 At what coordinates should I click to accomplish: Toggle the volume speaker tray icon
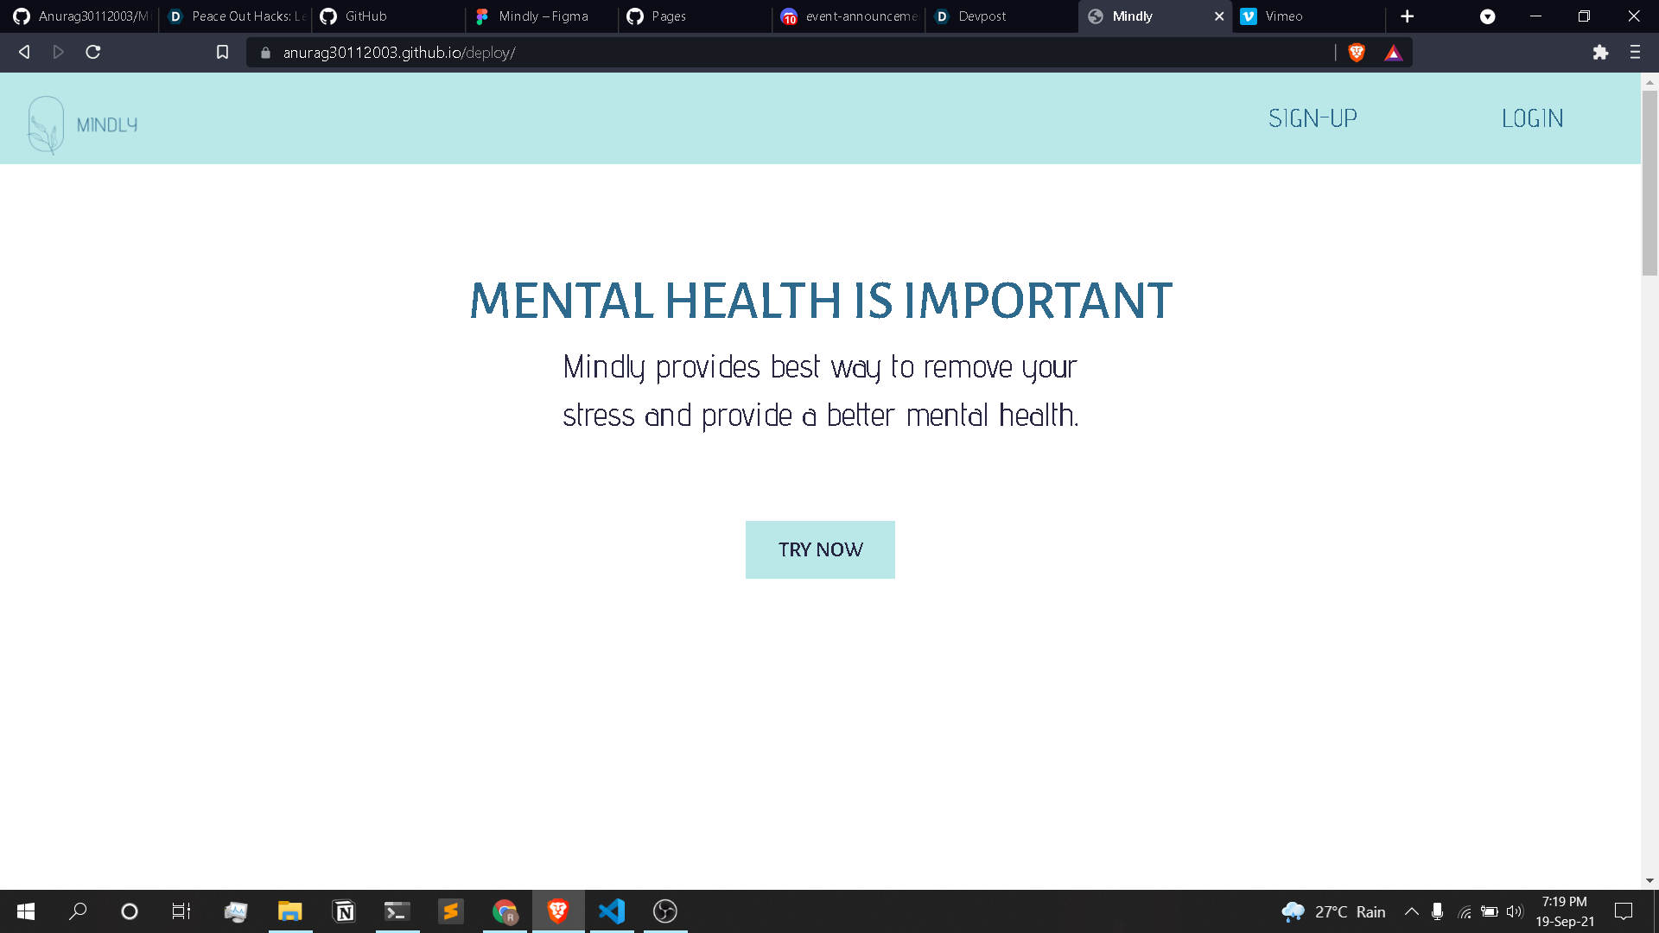point(1514,911)
